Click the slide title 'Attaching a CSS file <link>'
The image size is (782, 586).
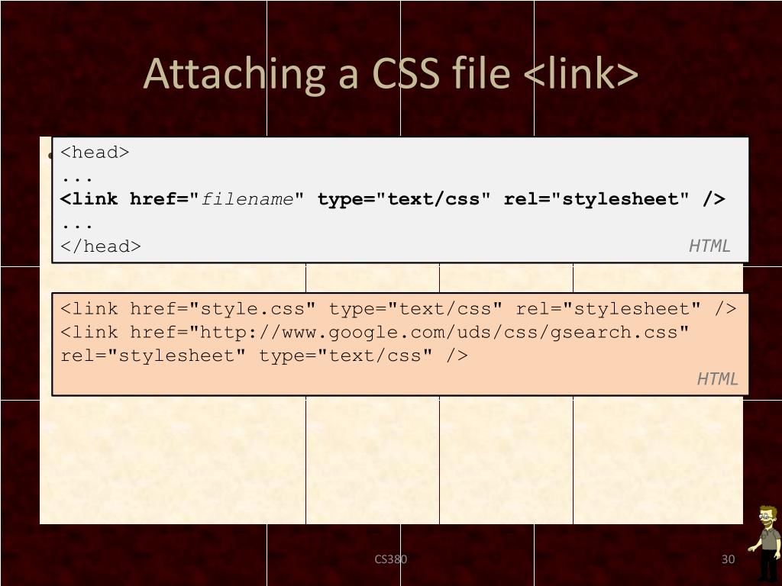tap(390, 74)
